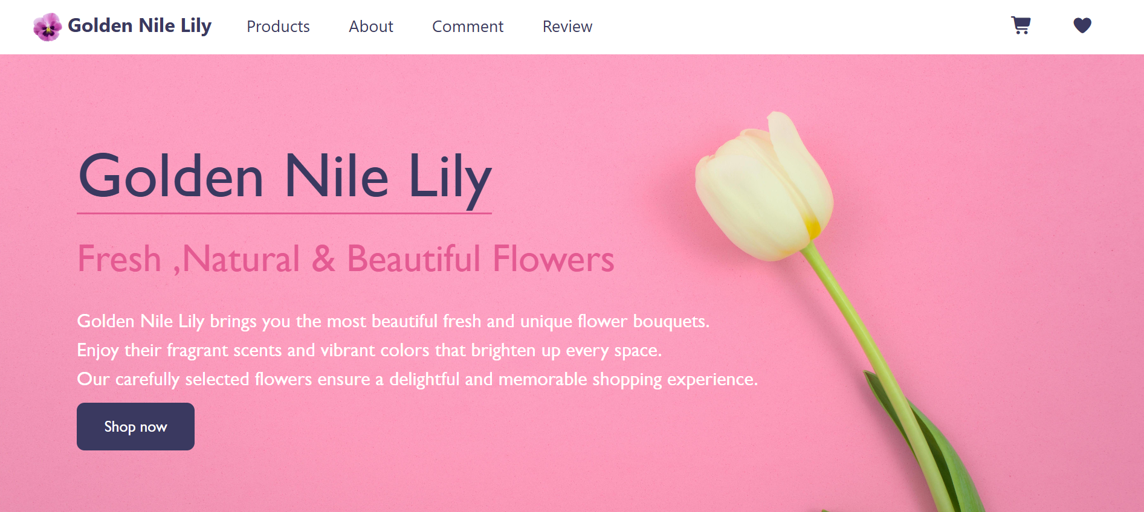The height and width of the screenshot is (512, 1144).
Task: Click the pink tagline about beautiful flowers
Action: pos(346,260)
